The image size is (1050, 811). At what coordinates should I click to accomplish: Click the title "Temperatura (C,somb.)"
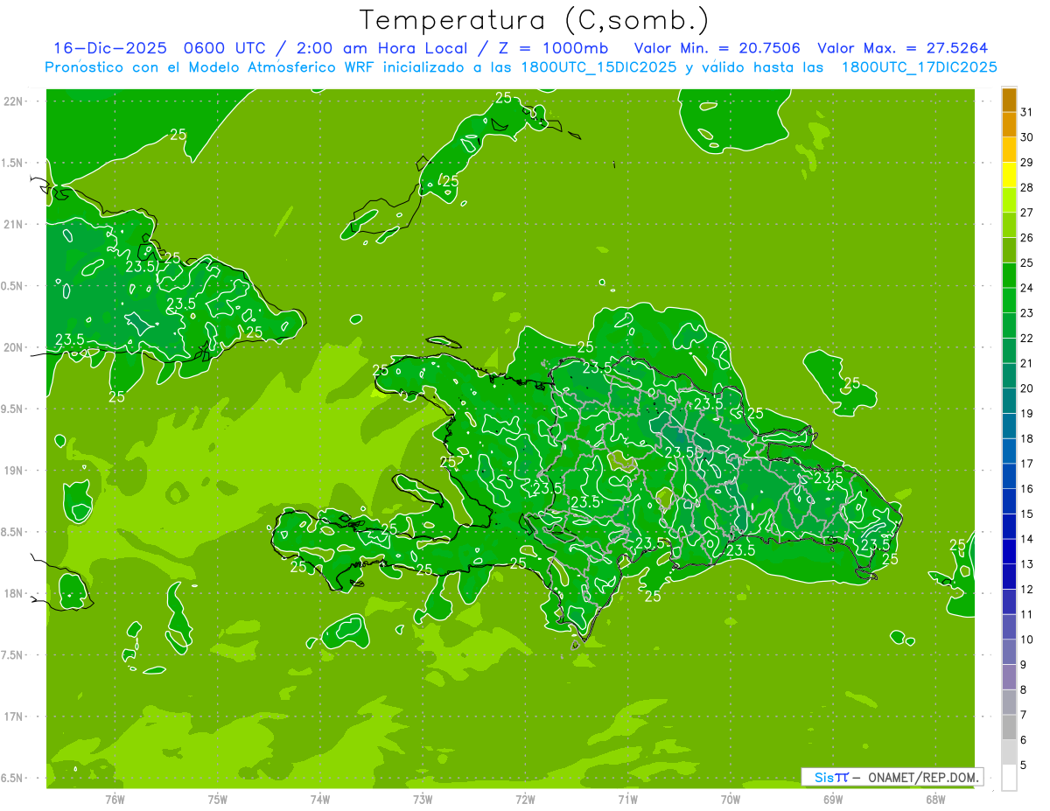tap(535, 21)
